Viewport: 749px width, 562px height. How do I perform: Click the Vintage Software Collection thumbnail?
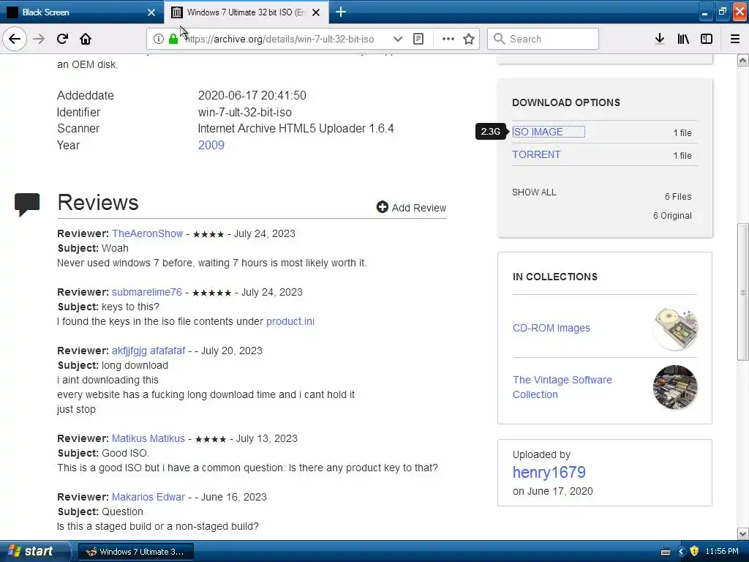675,387
